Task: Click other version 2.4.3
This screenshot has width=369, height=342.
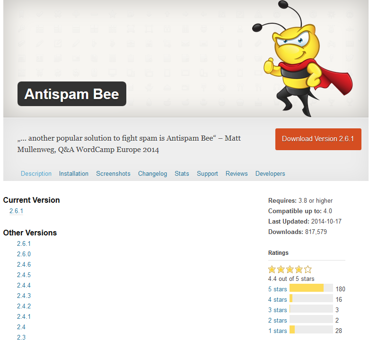Action: point(24,296)
